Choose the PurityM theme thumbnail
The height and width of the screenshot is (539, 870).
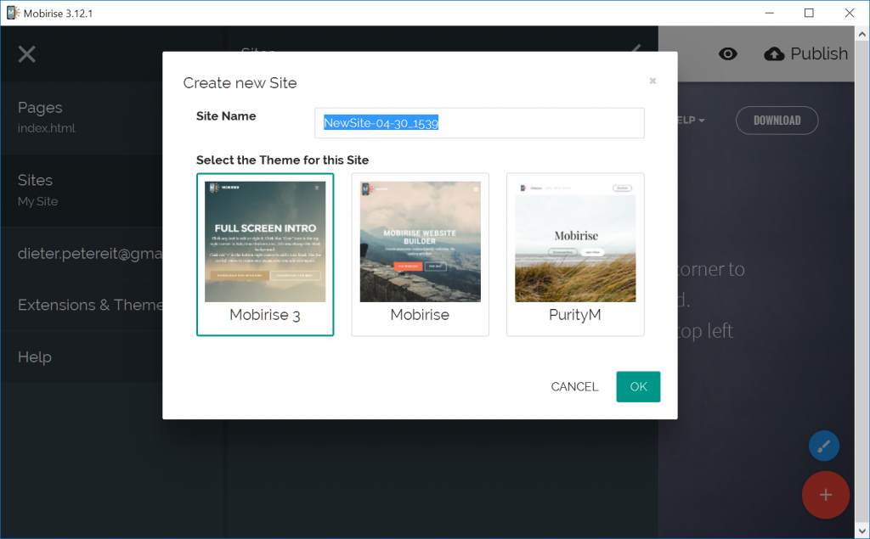click(575, 255)
